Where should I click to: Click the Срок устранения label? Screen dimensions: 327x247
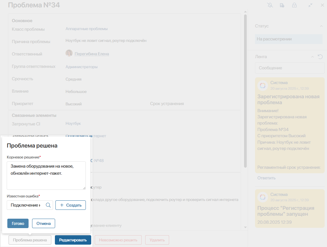click(x=167, y=104)
